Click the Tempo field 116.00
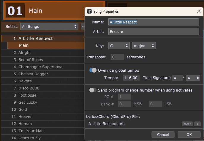 [x=131, y=78]
